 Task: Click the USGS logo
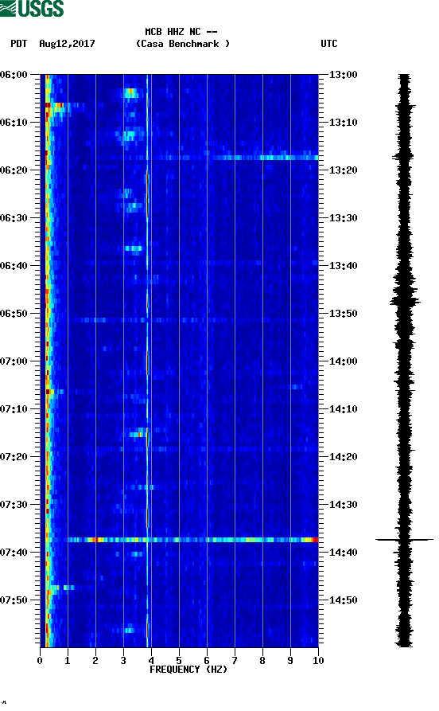coord(32,8)
